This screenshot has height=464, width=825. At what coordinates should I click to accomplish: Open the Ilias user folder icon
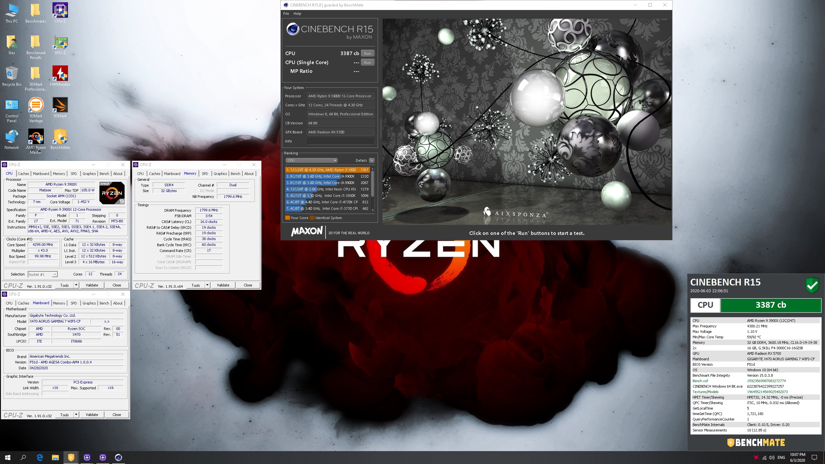click(12, 44)
